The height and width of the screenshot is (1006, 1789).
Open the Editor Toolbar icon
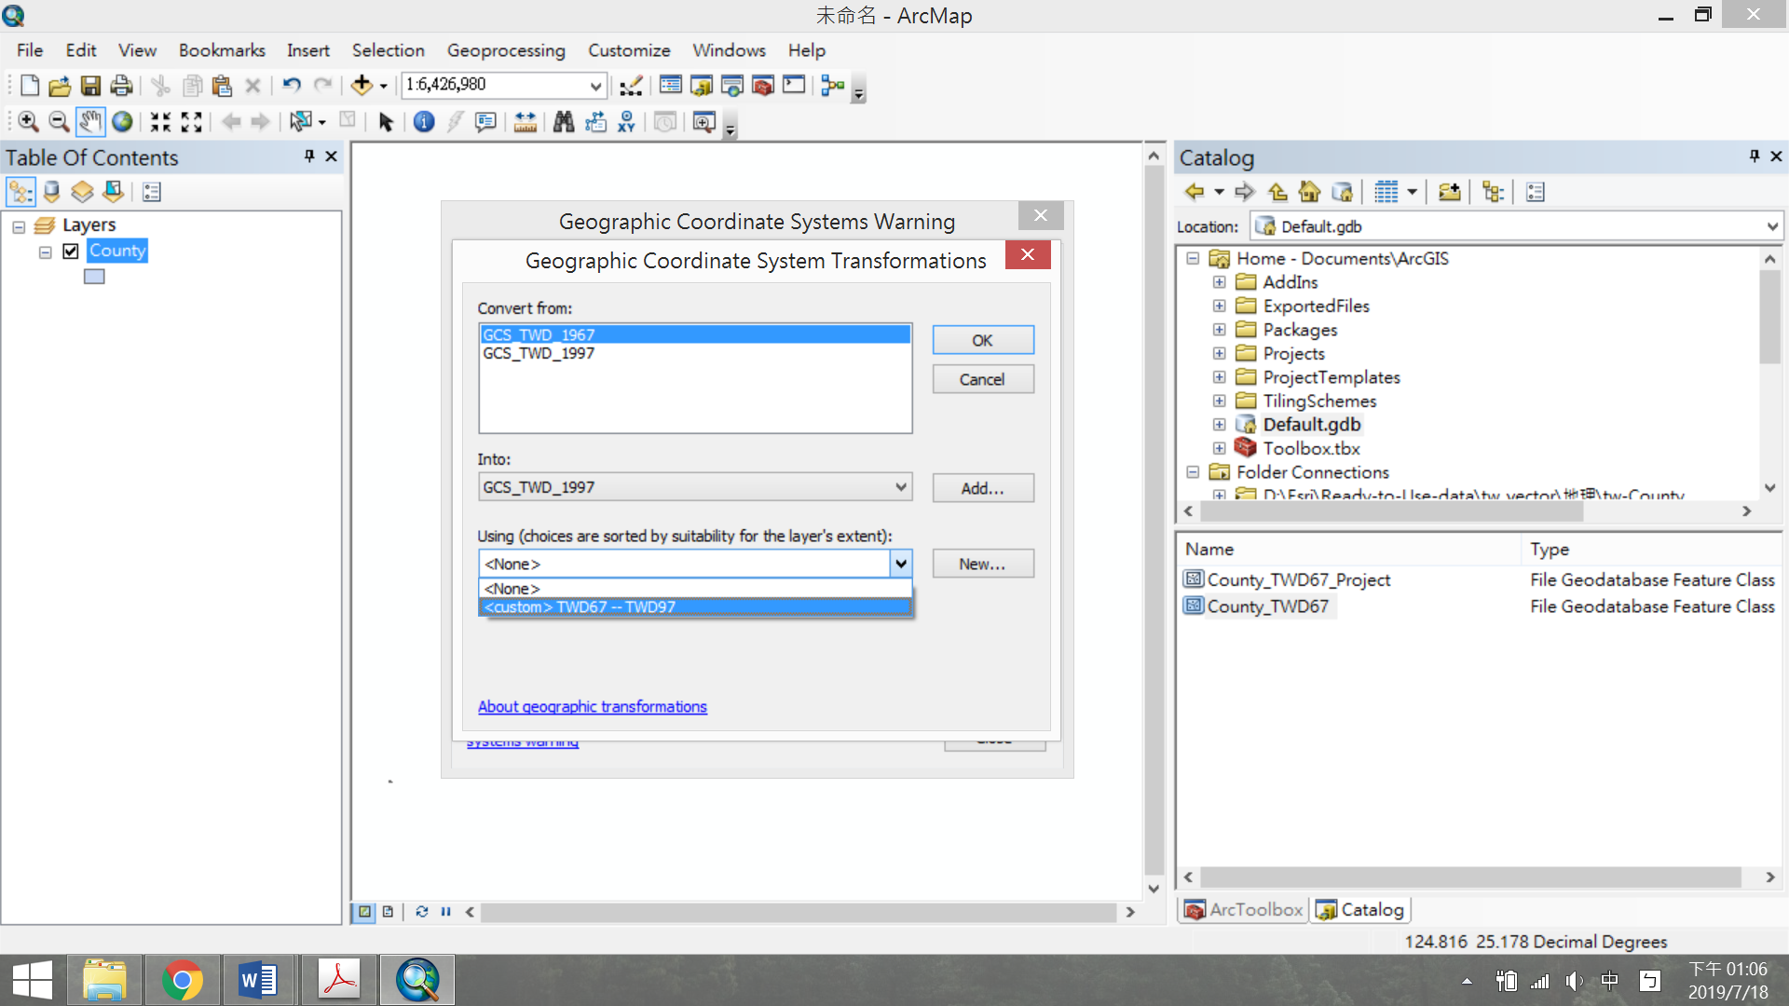(631, 86)
